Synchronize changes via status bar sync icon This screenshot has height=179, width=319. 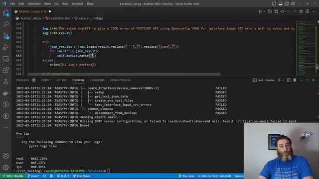[44, 176]
